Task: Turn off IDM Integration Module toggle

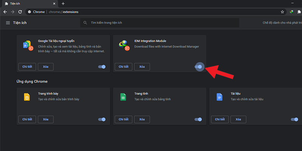Action: click(x=198, y=67)
